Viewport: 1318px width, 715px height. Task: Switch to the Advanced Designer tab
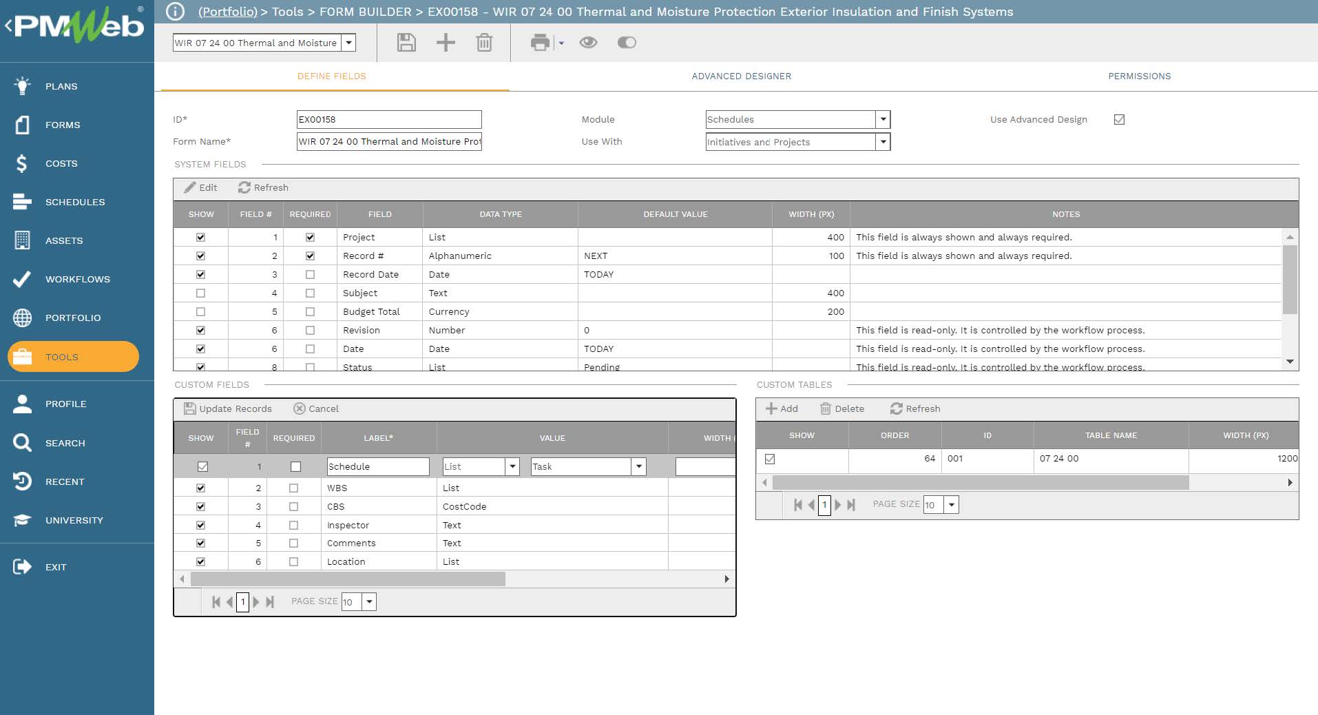(741, 76)
